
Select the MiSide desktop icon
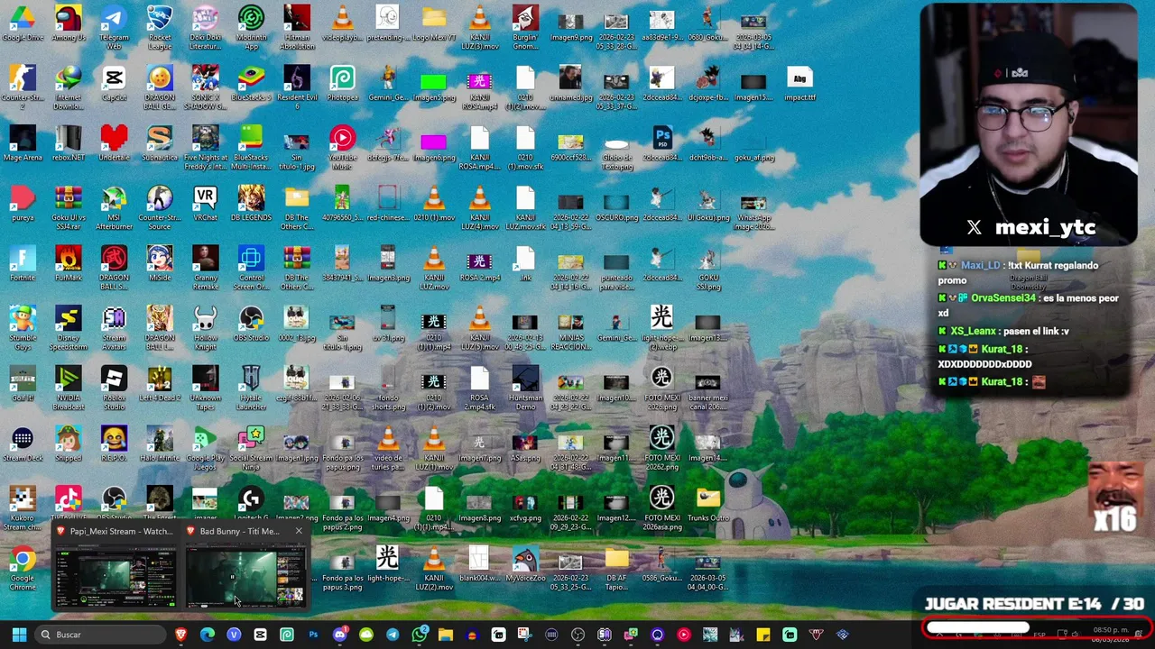[x=160, y=264]
